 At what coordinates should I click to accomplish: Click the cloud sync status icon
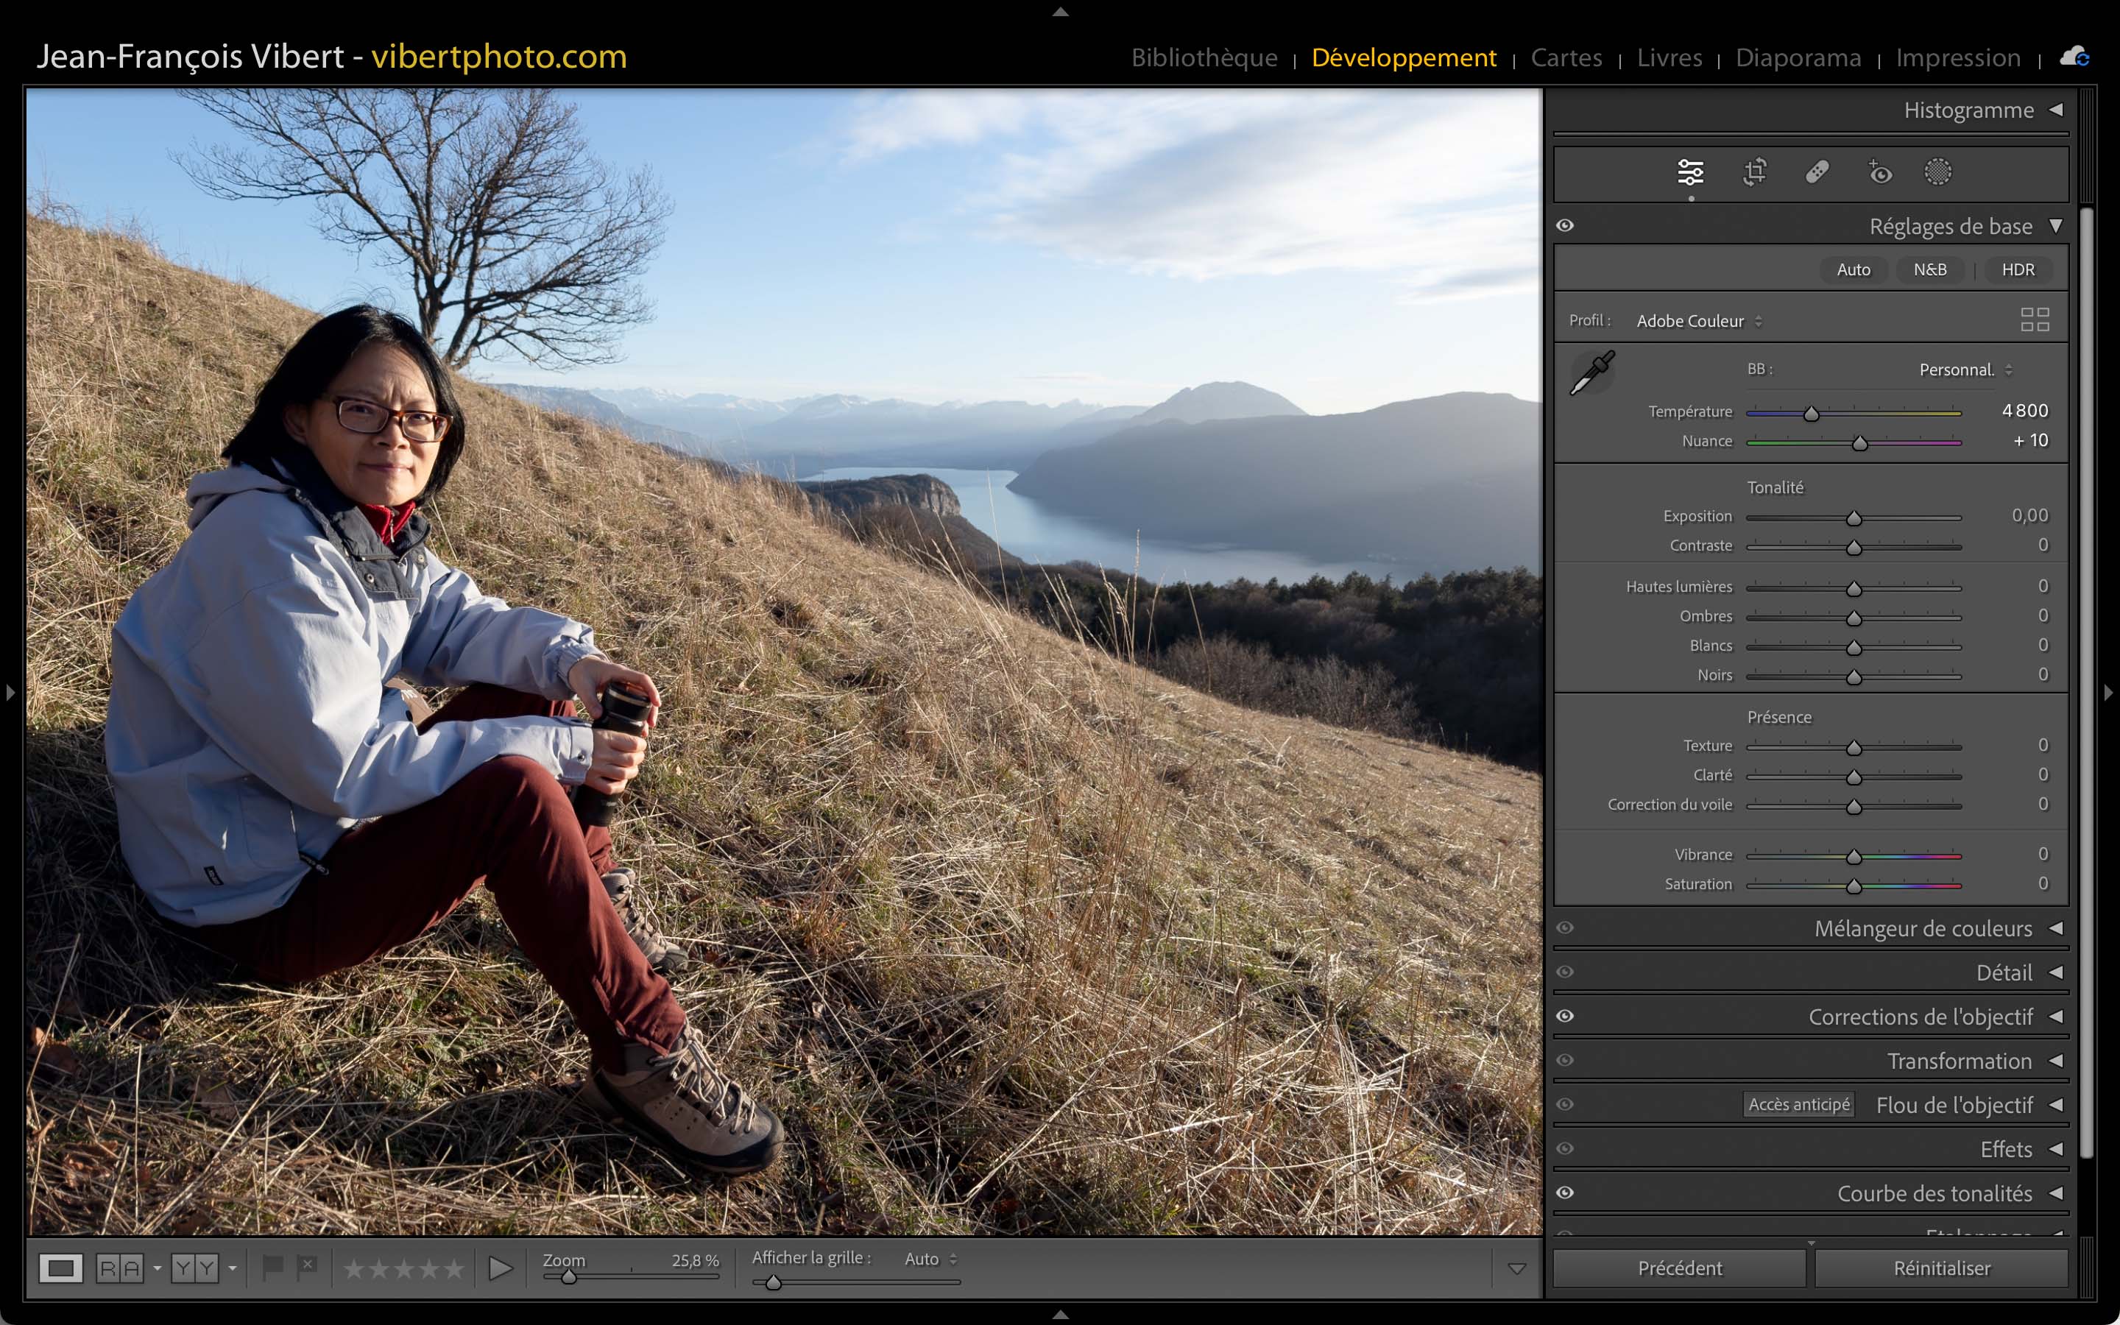click(2074, 58)
